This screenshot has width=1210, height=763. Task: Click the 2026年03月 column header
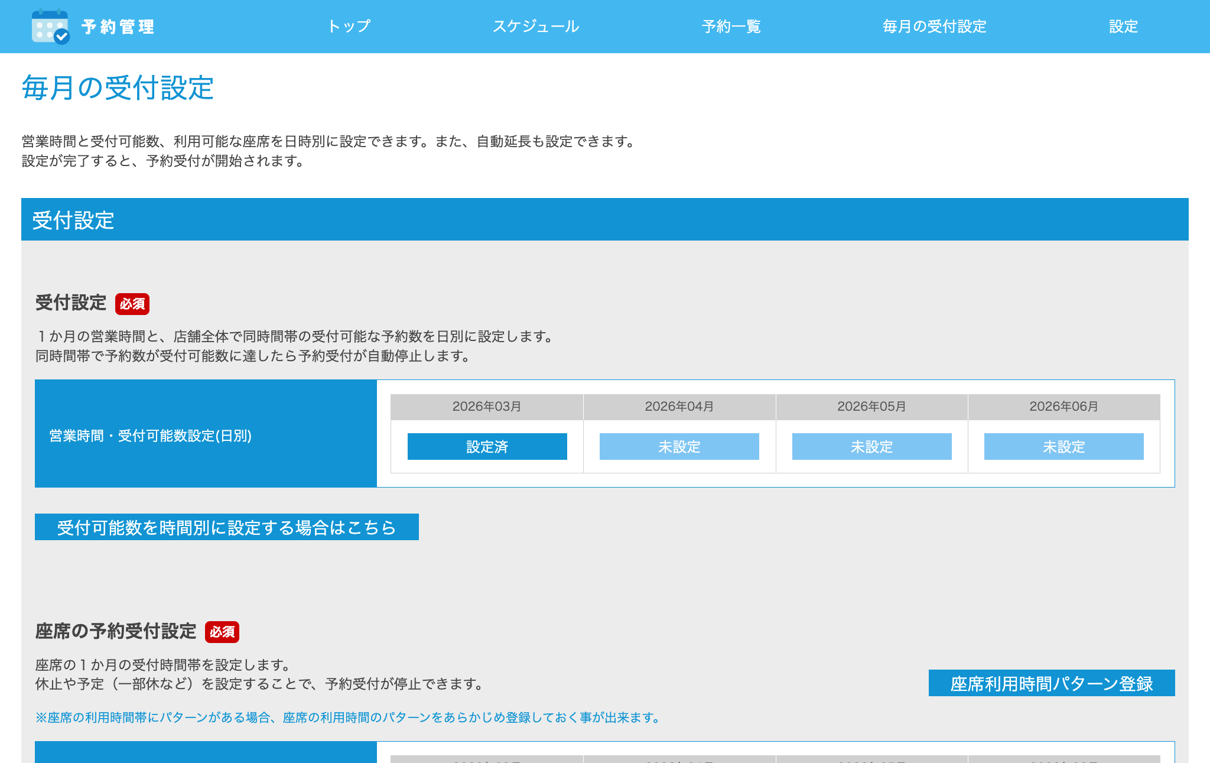point(487,406)
